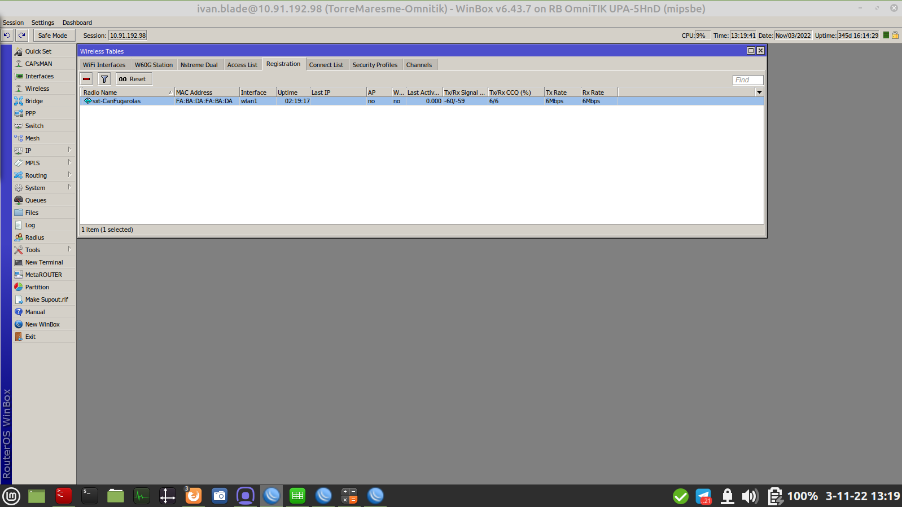Sort by Radio Name column
This screenshot has height=507, width=902.
point(128,92)
